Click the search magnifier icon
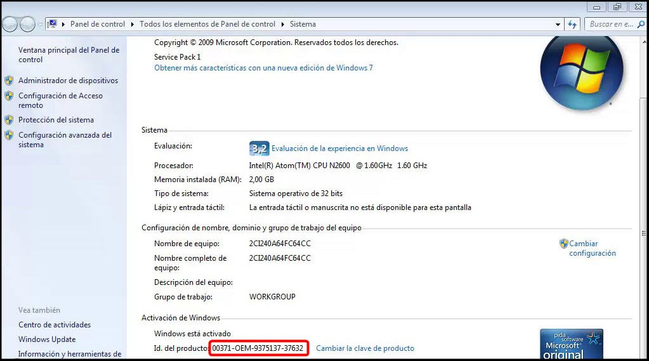The width and height of the screenshot is (649, 361). 641,24
